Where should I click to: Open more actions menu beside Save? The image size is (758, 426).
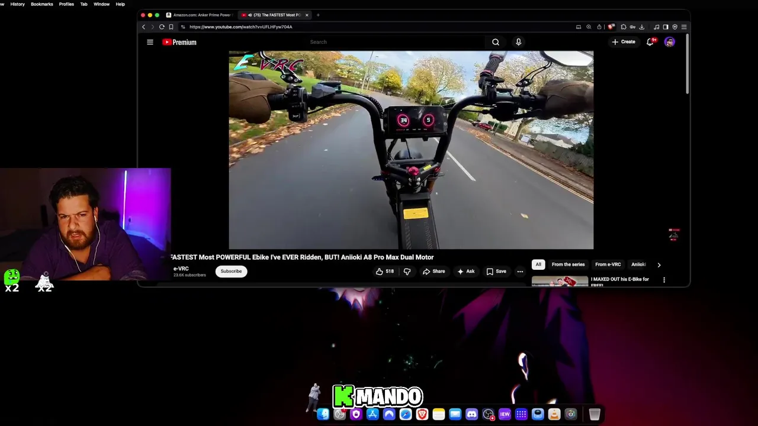click(x=520, y=272)
